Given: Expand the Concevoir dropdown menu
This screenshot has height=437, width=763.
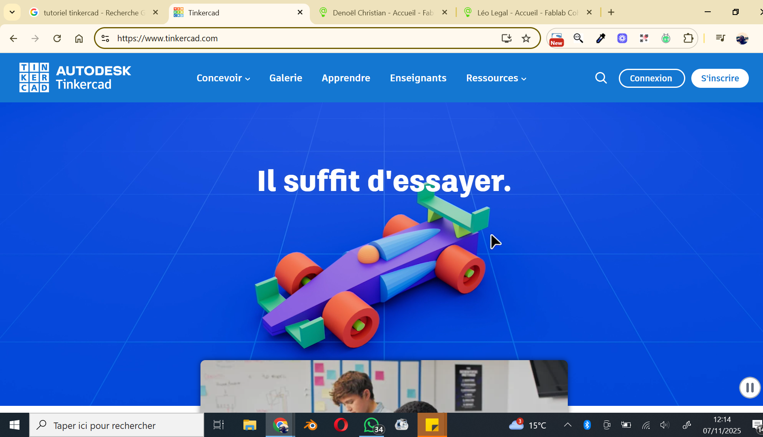Looking at the screenshot, I should pos(223,78).
